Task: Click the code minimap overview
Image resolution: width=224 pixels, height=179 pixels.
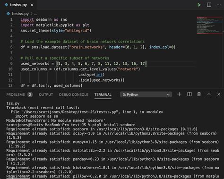Action: point(209,25)
